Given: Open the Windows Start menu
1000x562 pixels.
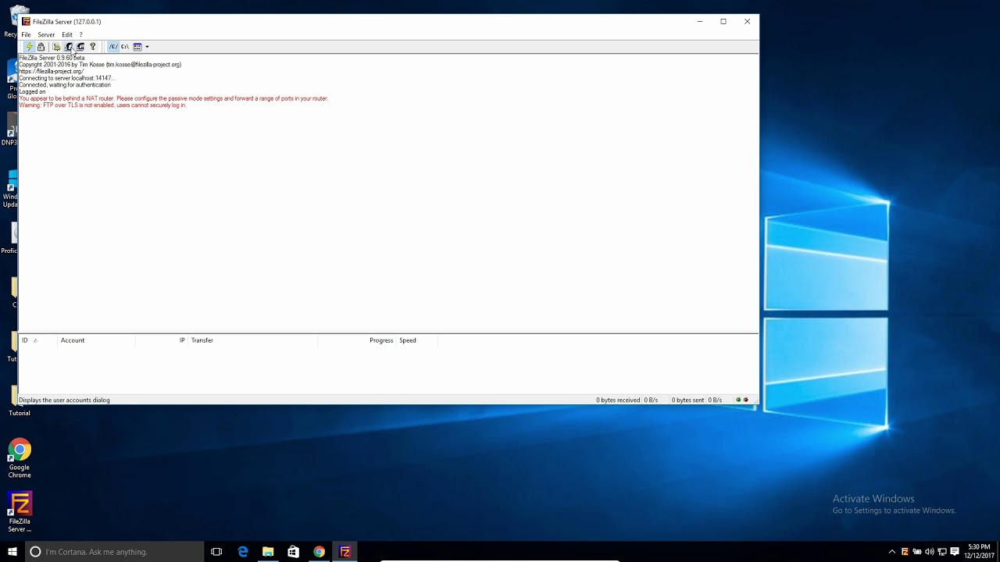Looking at the screenshot, I should pos(12,552).
